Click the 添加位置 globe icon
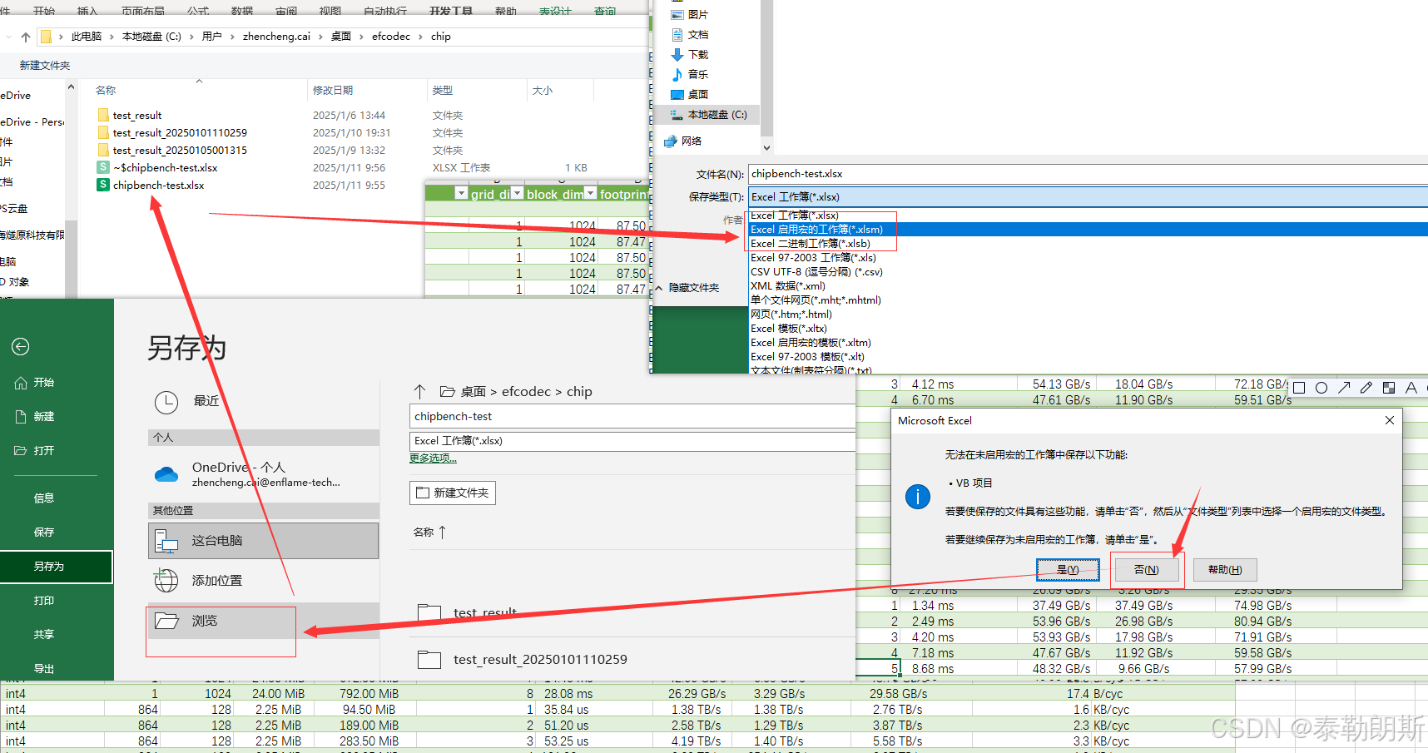The height and width of the screenshot is (753, 1428). [166, 581]
